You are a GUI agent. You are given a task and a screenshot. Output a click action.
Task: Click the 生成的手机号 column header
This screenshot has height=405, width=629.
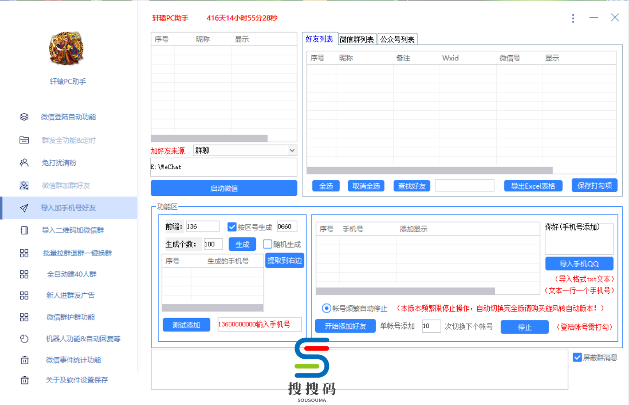[228, 261]
